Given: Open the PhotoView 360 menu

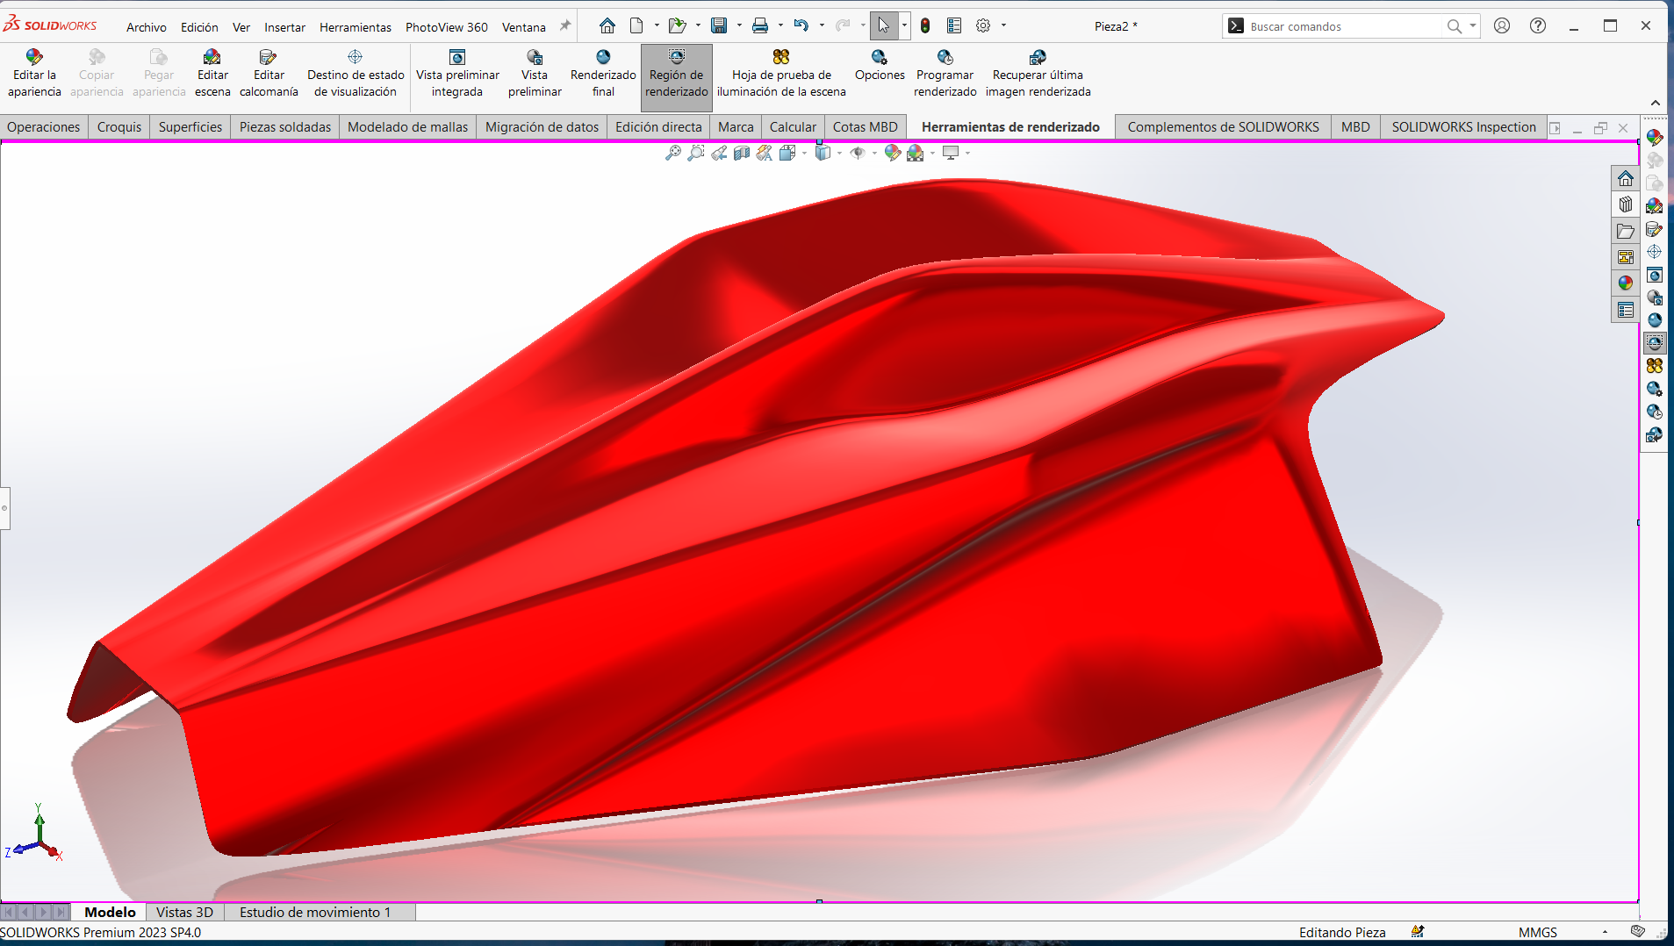Looking at the screenshot, I should pos(446,27).
